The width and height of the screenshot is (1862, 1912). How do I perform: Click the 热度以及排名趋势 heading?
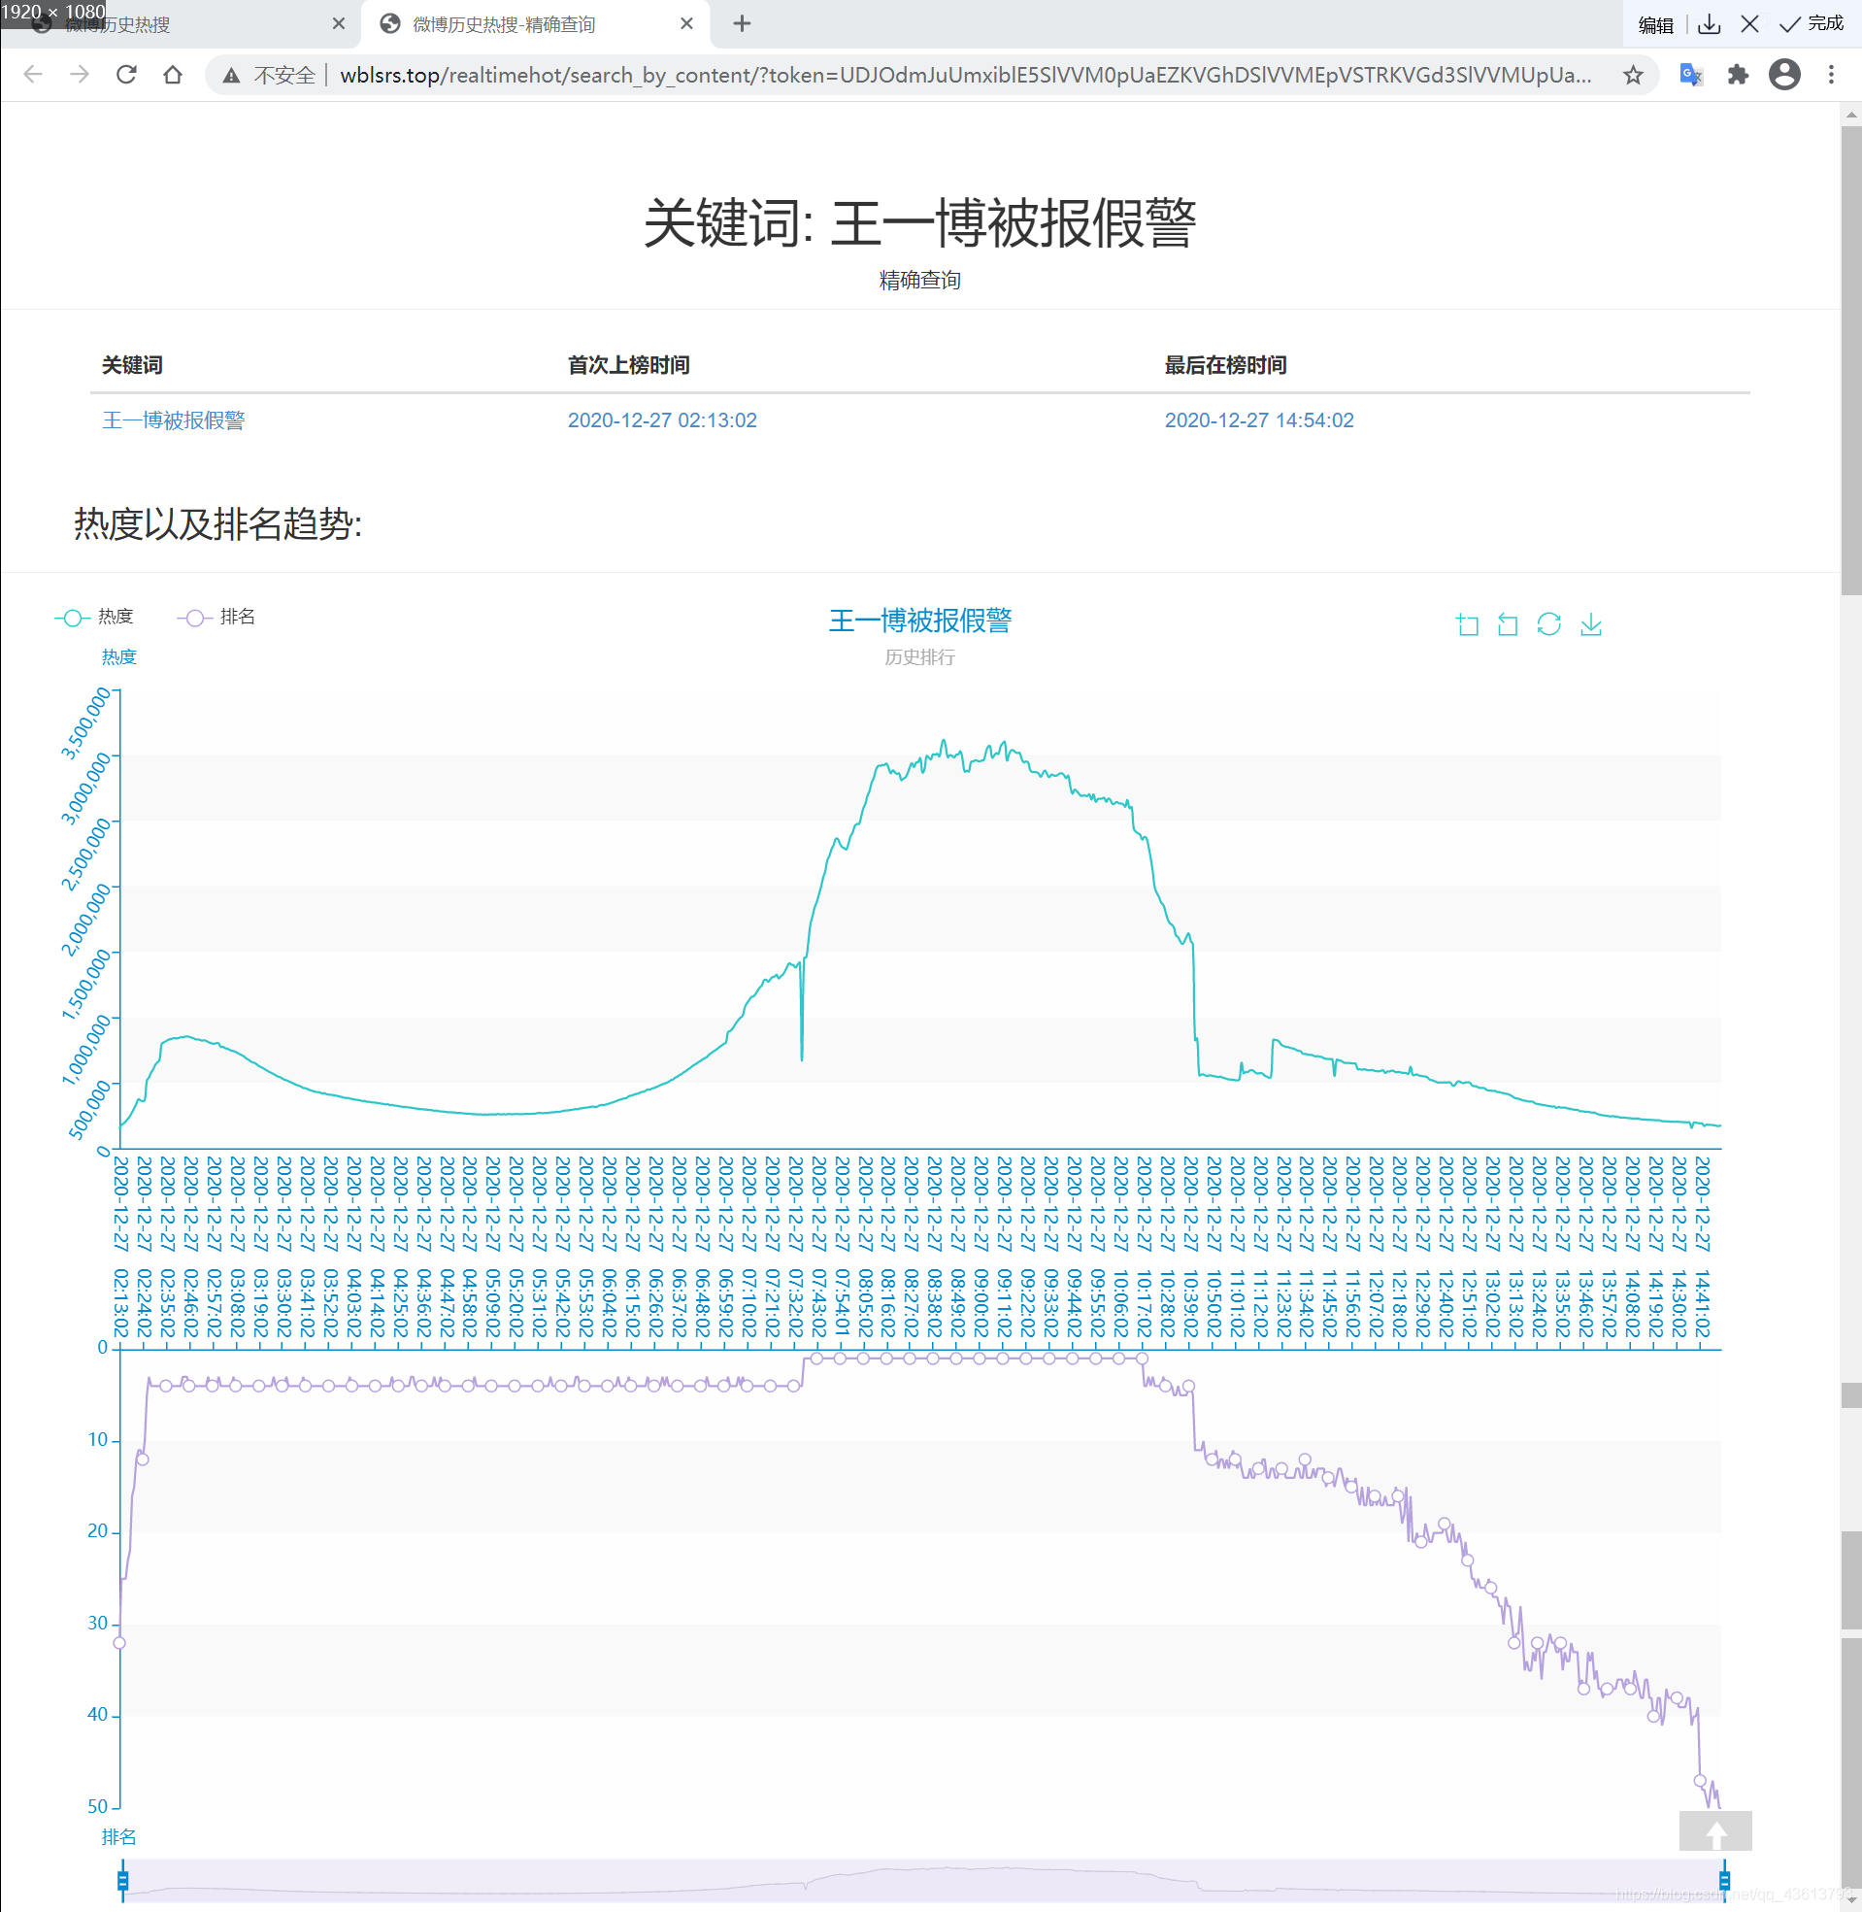[218, 524]
